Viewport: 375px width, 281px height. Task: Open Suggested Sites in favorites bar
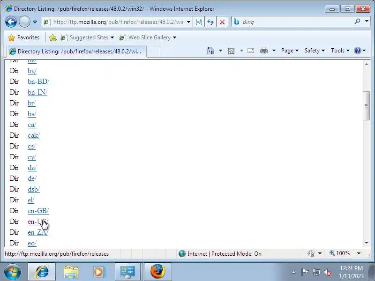point(87,37)
